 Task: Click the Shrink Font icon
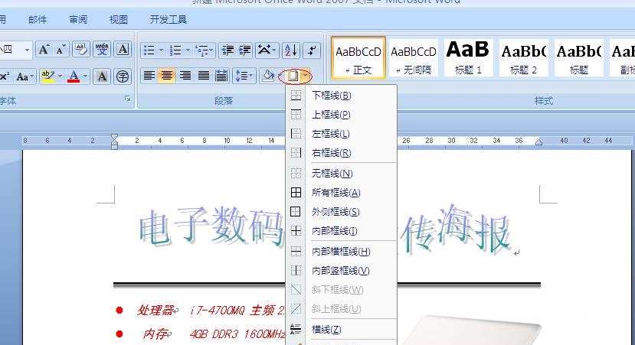click(61, 50)
